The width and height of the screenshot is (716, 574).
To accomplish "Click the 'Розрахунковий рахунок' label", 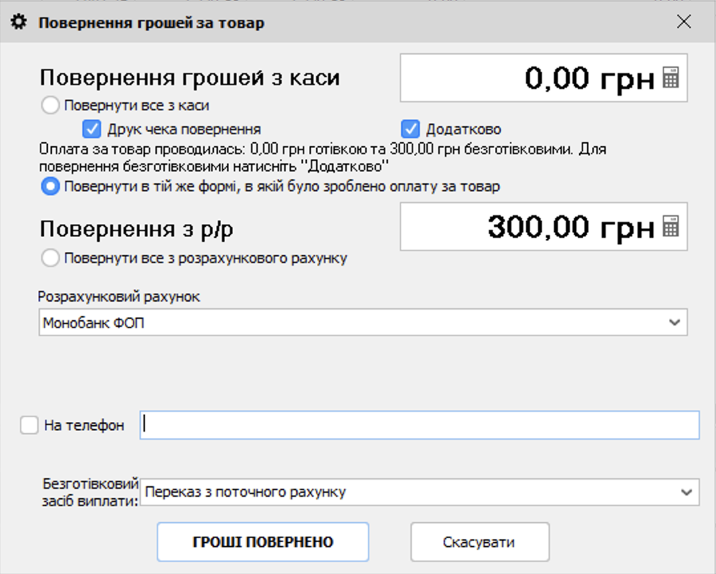I will [119, 297].
